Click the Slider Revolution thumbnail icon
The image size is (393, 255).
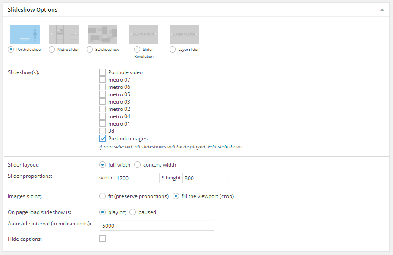[x=143, y=34]
